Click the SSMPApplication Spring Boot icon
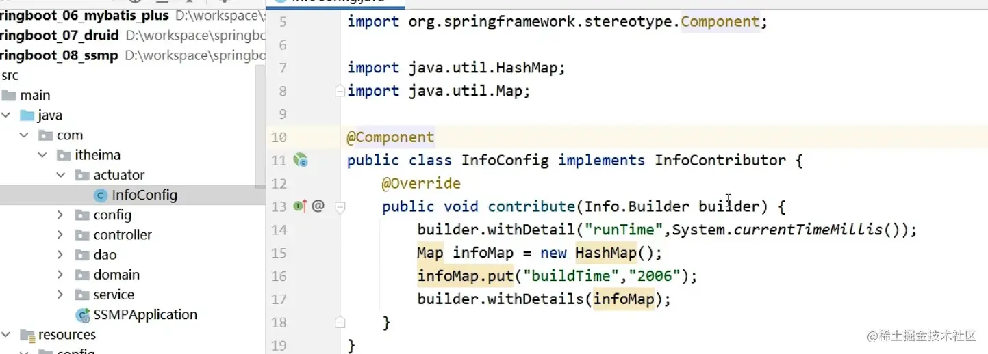This screenshot has width=988, height=354. (x=84, y=315)
